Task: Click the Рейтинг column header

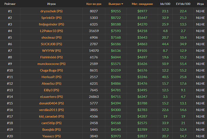Action: pos(10,4)
